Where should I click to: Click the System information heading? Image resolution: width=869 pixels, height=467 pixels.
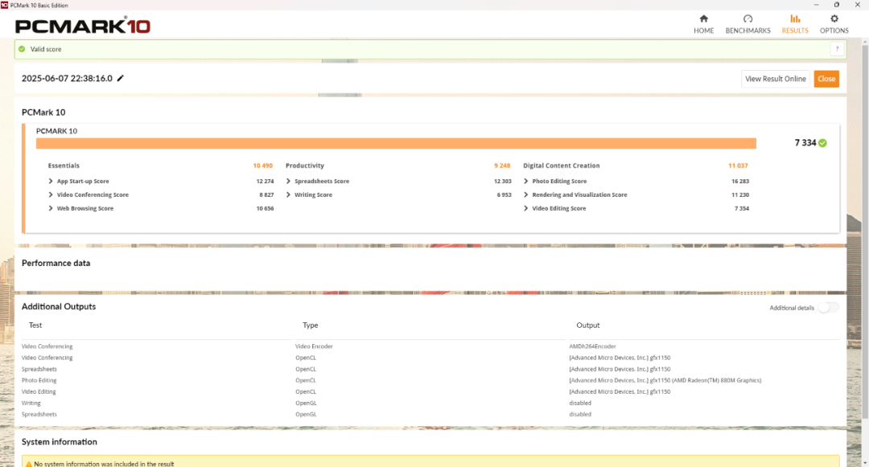click(x=60, y=441)
